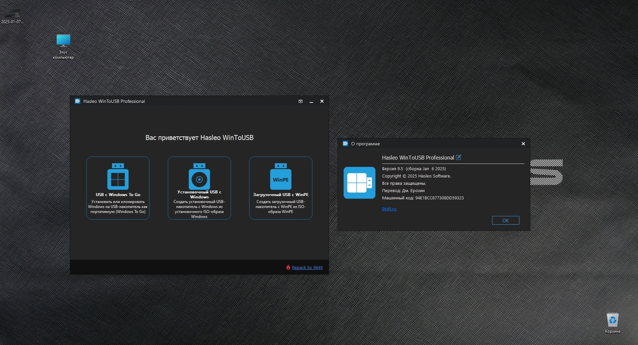Click the Hasleo WinToUSB Professional window title
The width and height of the screenshot is (638, 345).
point(114,101)
